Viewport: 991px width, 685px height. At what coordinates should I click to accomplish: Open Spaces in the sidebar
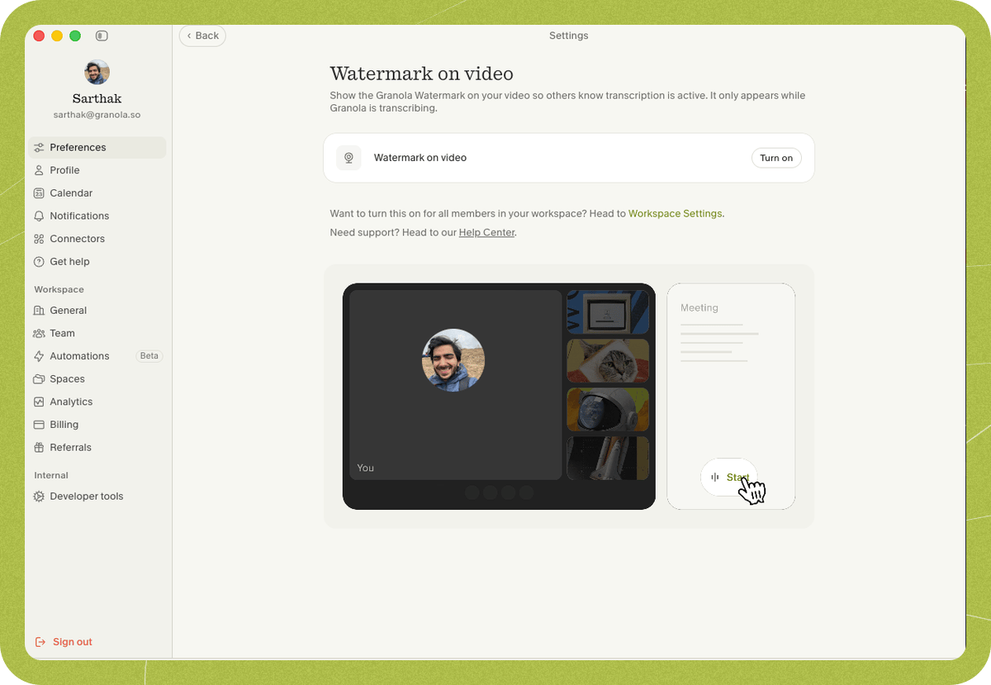pyautogui.click(x=97, y=379)
